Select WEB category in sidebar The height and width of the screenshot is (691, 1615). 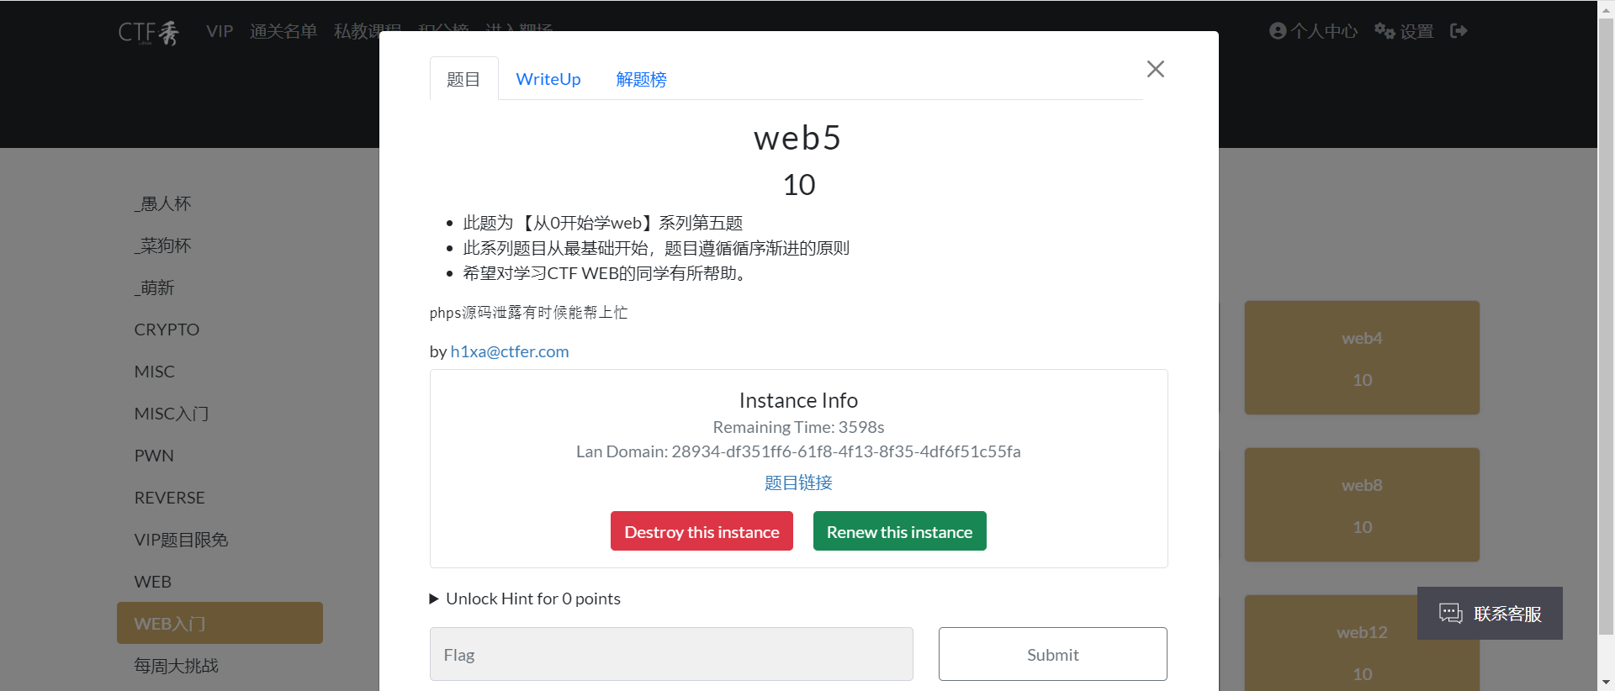pos(152,582)
